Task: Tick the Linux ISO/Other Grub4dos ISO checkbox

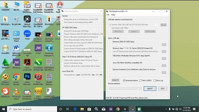Action: tap(110, 66)
